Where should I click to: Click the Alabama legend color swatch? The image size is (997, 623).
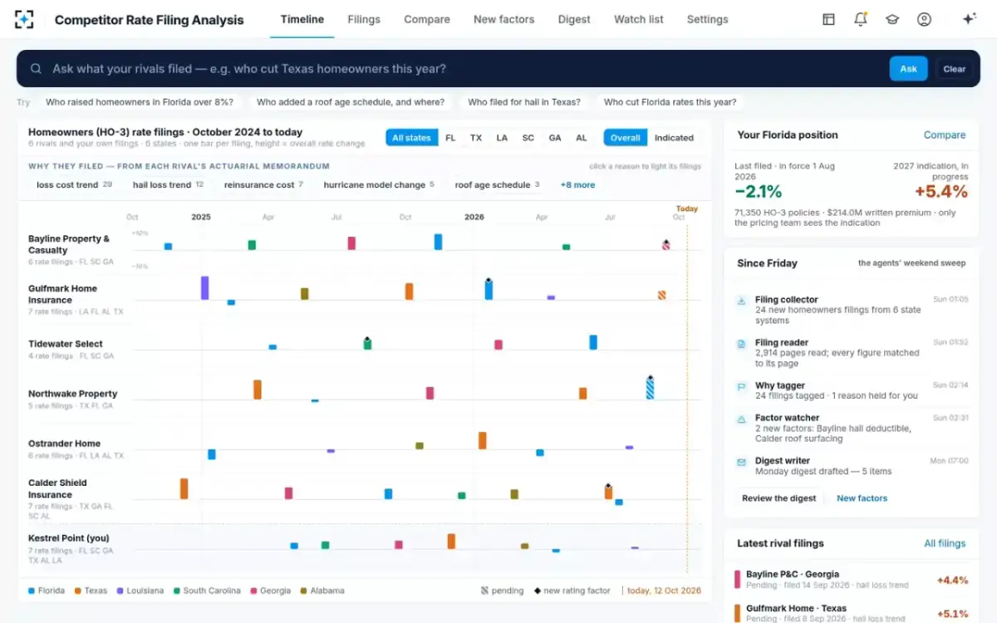coord(303,591)
